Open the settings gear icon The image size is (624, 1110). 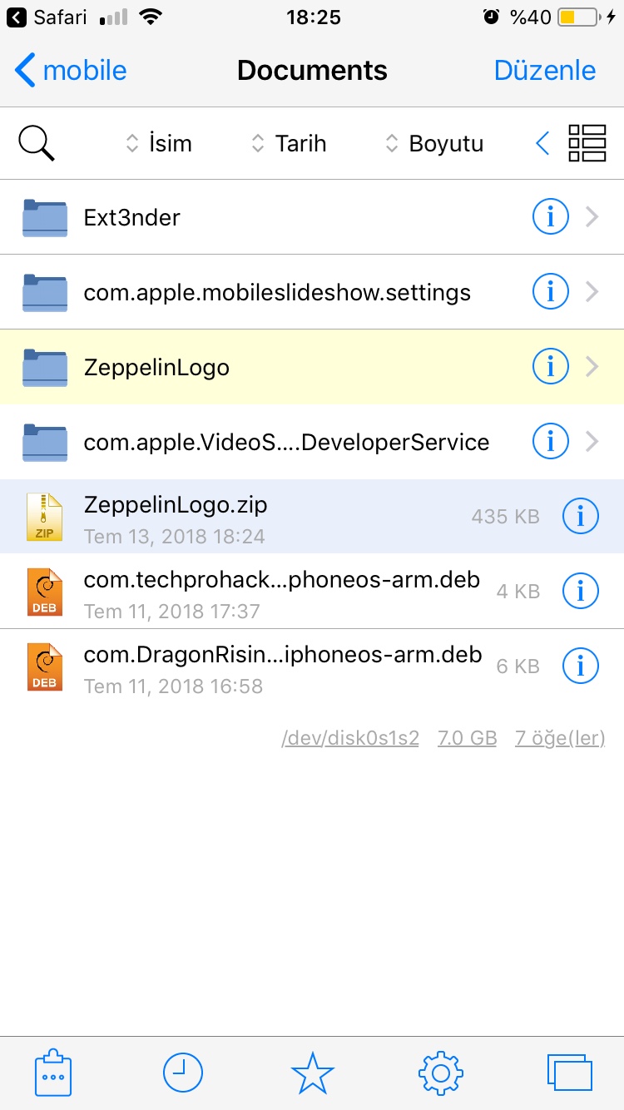[442, 1073]
